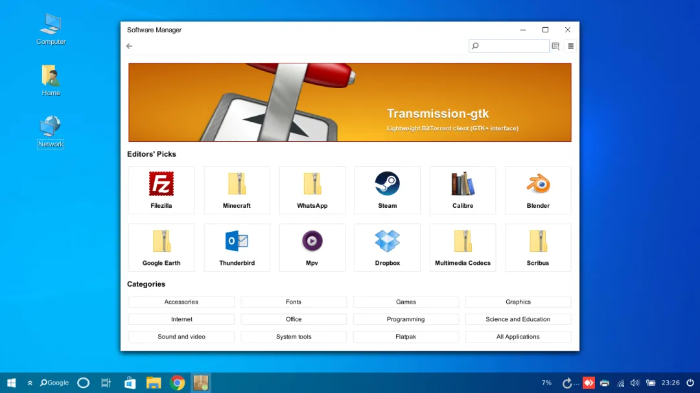700x393 pixels.
Task: Maximize the Software Manager window
Action: coord(545,30)
